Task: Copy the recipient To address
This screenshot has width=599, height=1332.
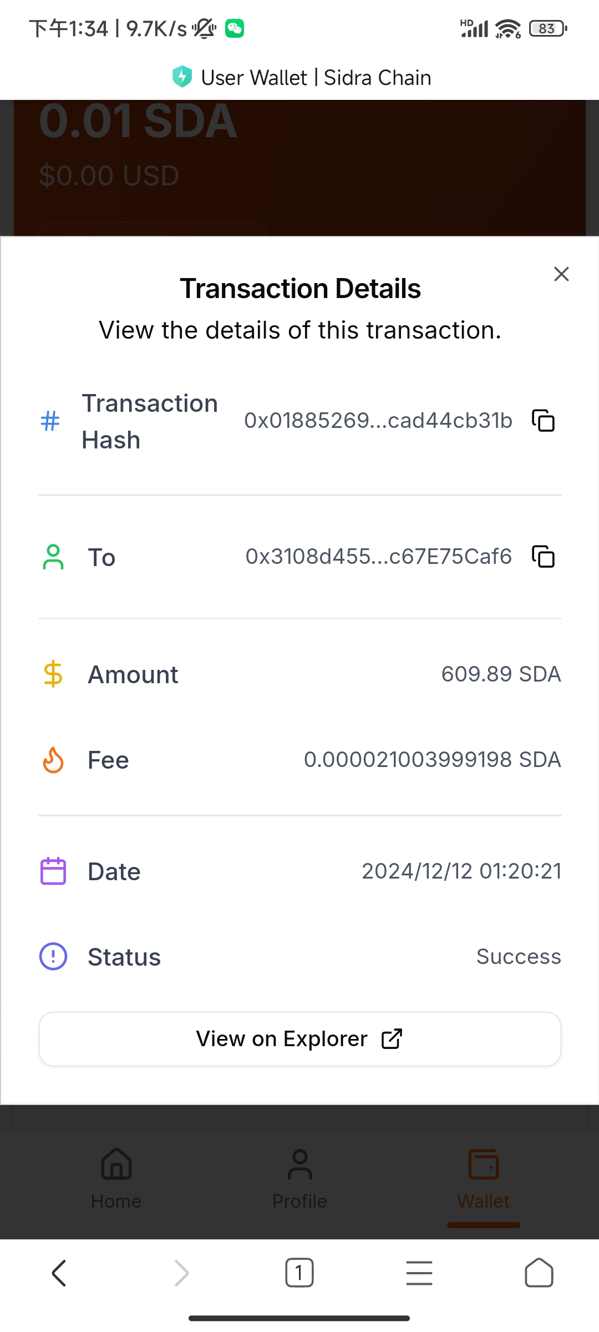Action: pos(544,557)
